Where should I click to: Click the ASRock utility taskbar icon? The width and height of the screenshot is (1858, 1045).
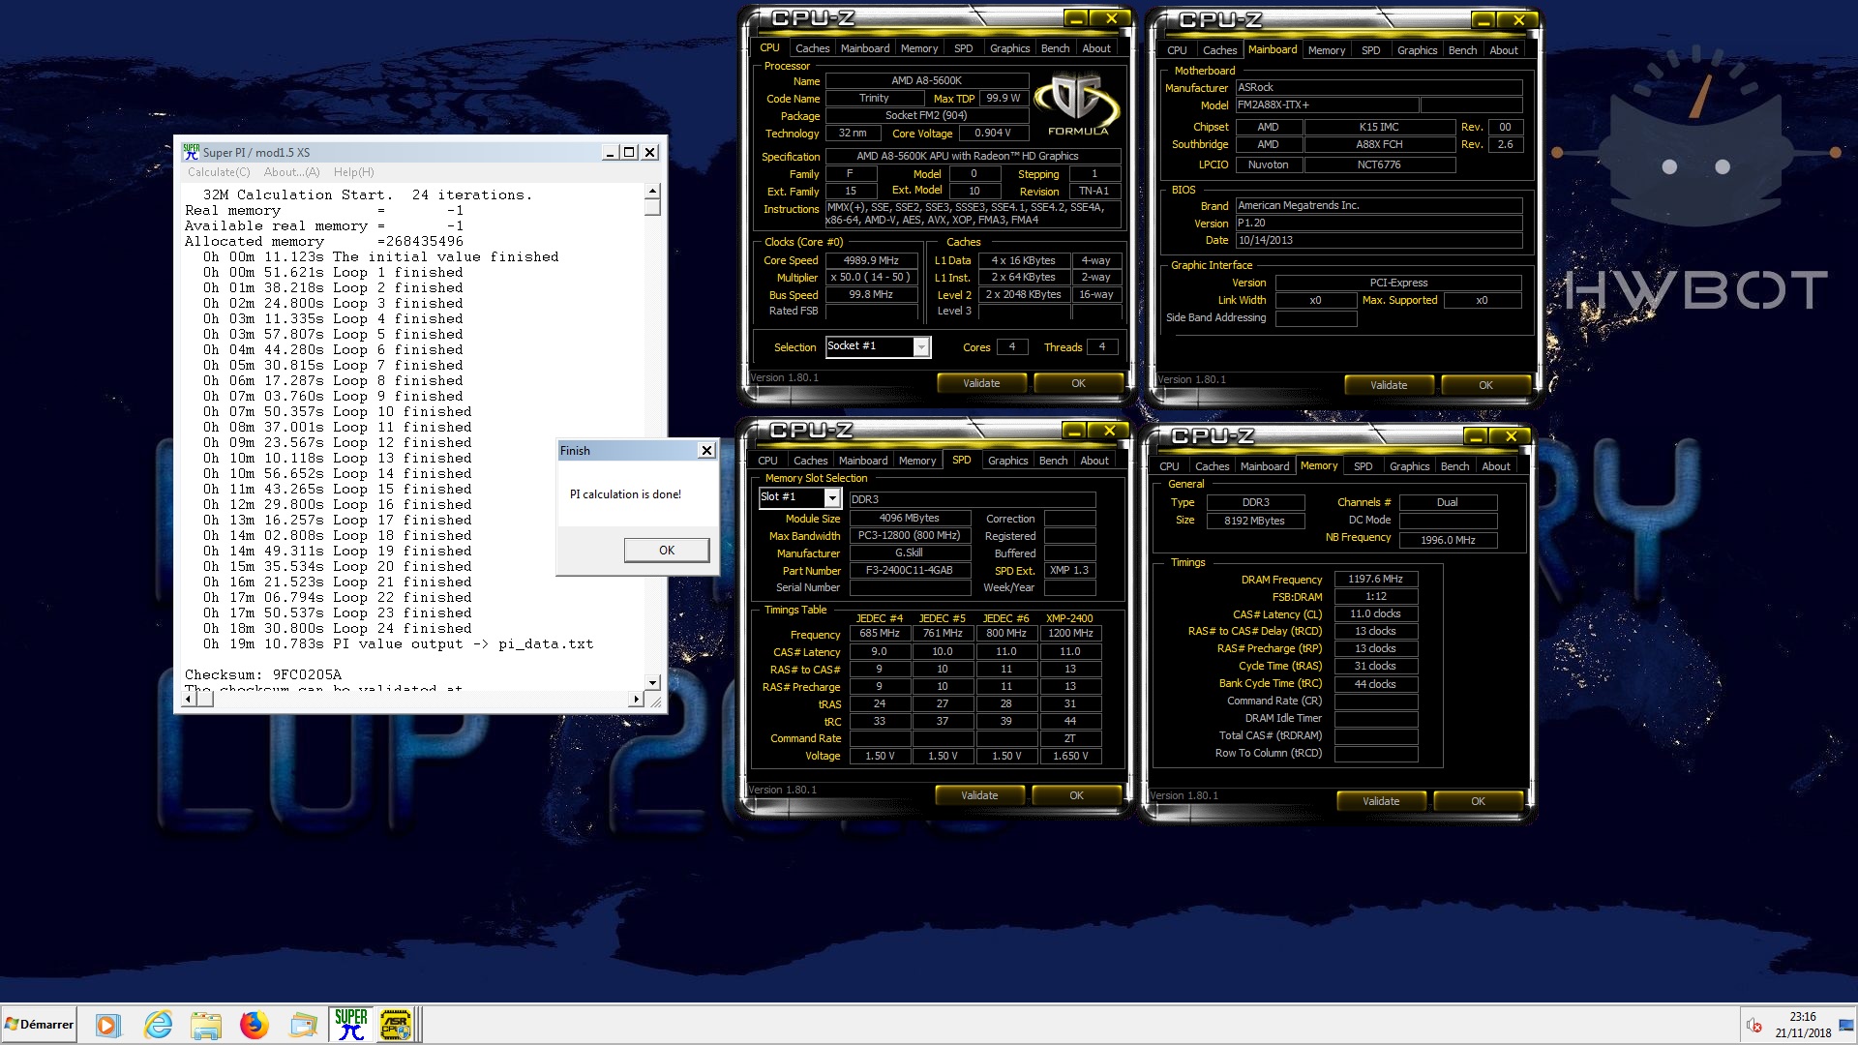[x=396, y=1025]
